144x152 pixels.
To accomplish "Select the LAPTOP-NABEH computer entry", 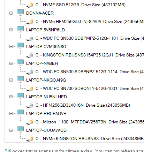I will coord(42,63).
